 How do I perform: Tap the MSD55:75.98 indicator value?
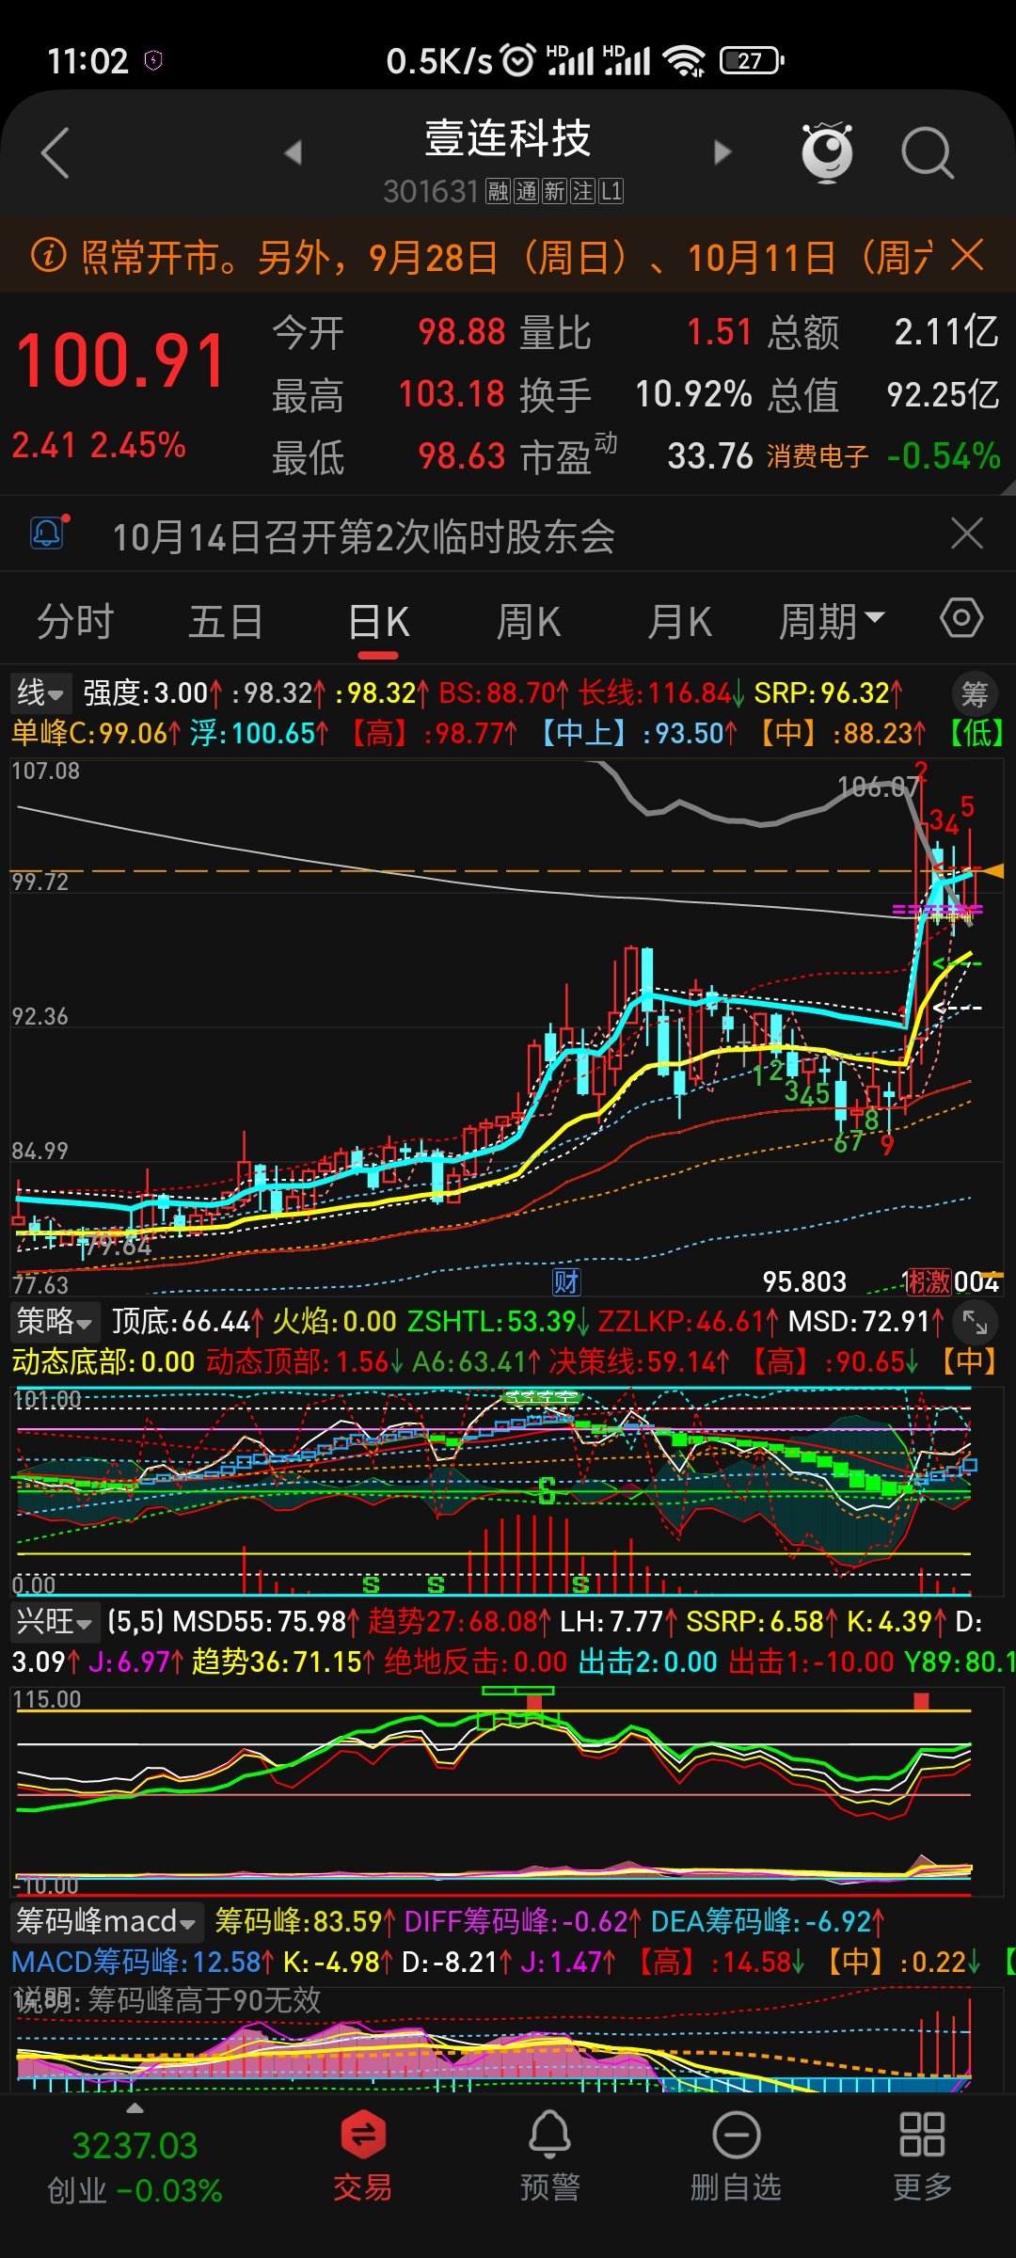tap(266, 1621)
